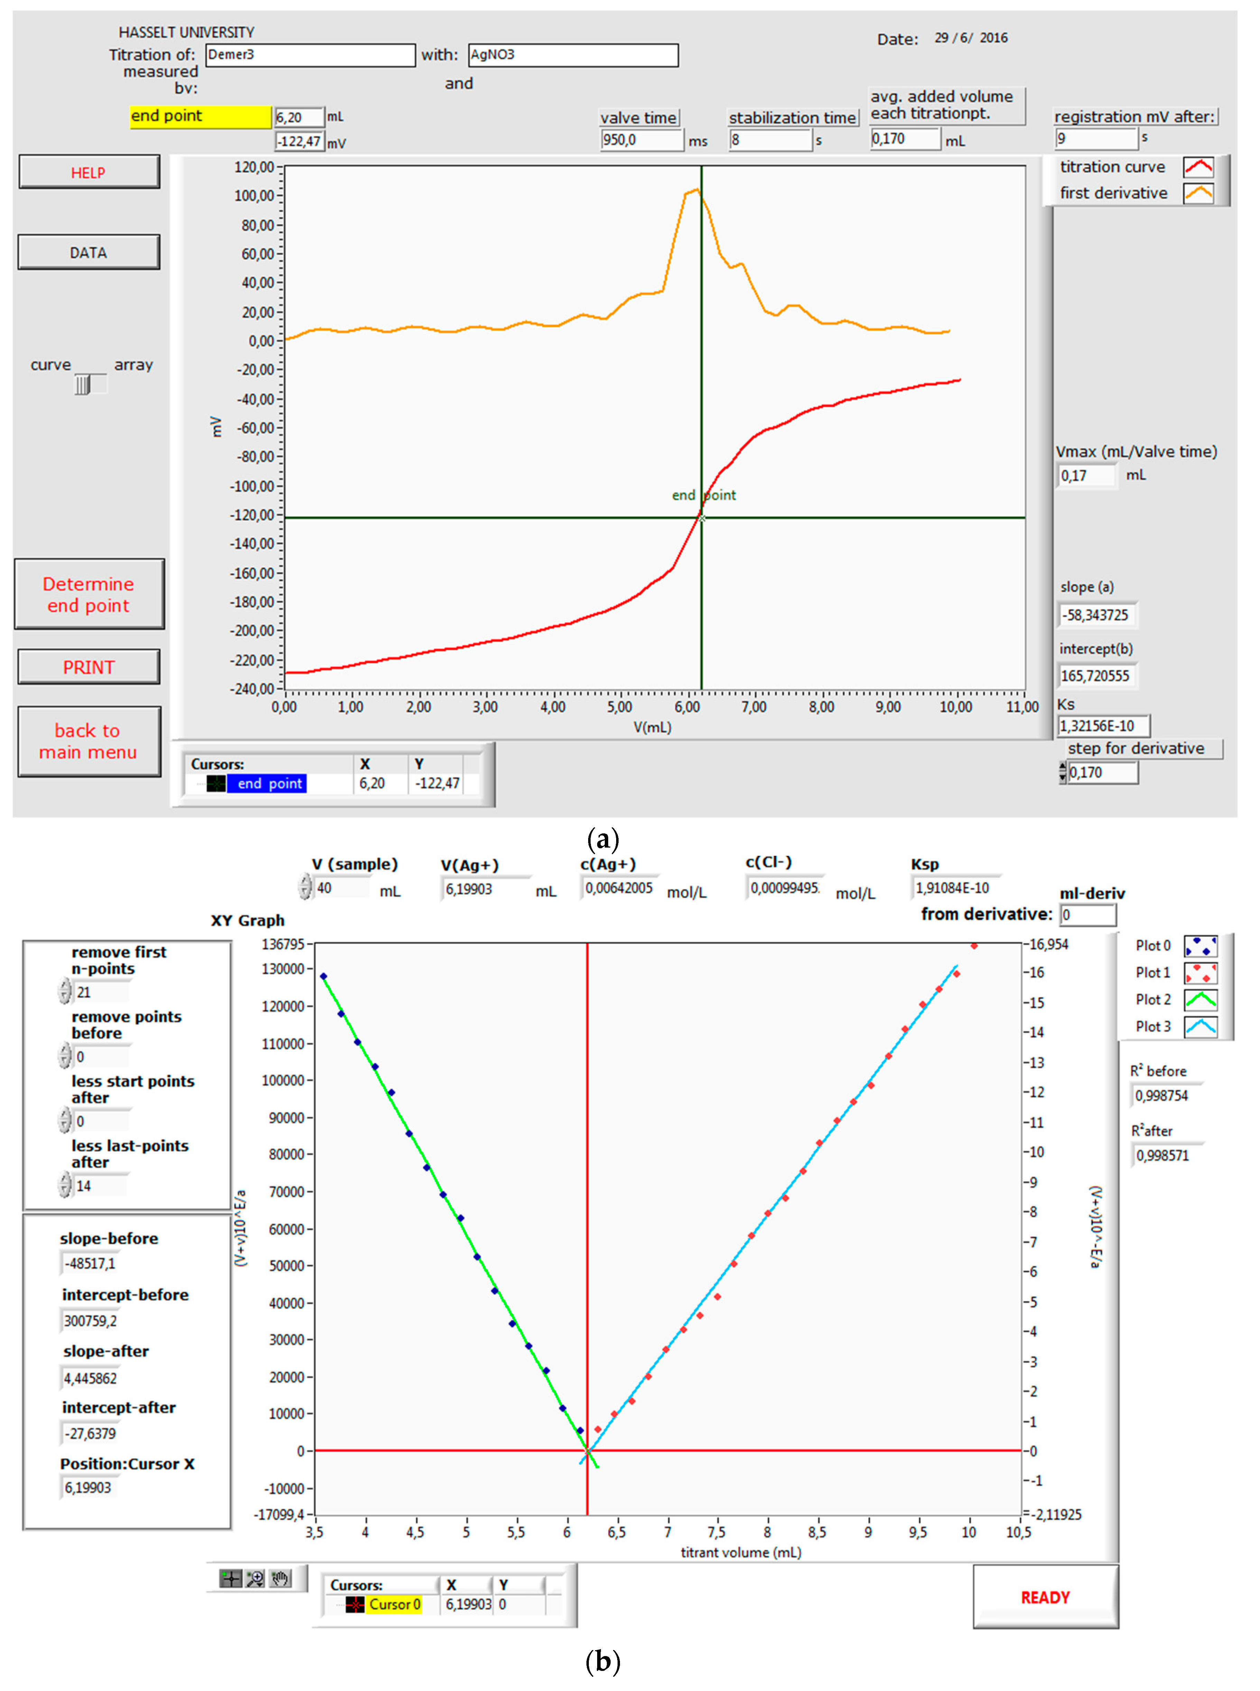Select the graph zoom tool

tap(256, 1578)
